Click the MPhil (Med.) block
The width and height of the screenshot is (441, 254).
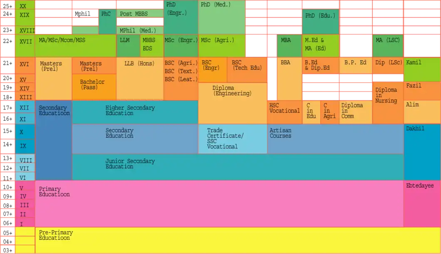click(x=140, y=30)
